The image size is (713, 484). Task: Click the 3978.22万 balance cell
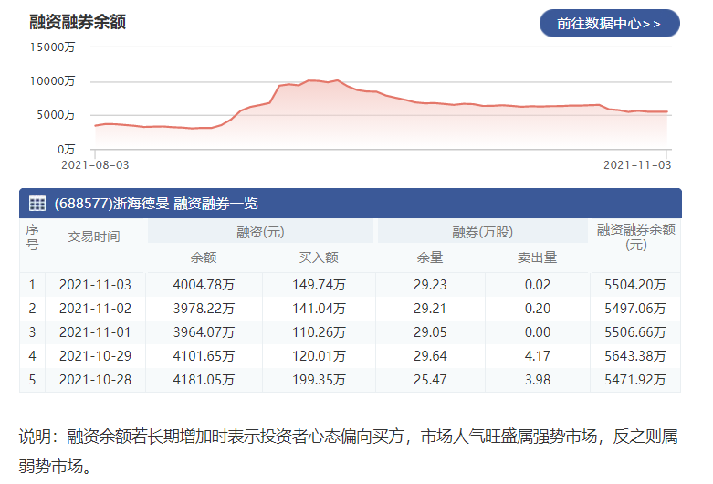pos(204,309)
